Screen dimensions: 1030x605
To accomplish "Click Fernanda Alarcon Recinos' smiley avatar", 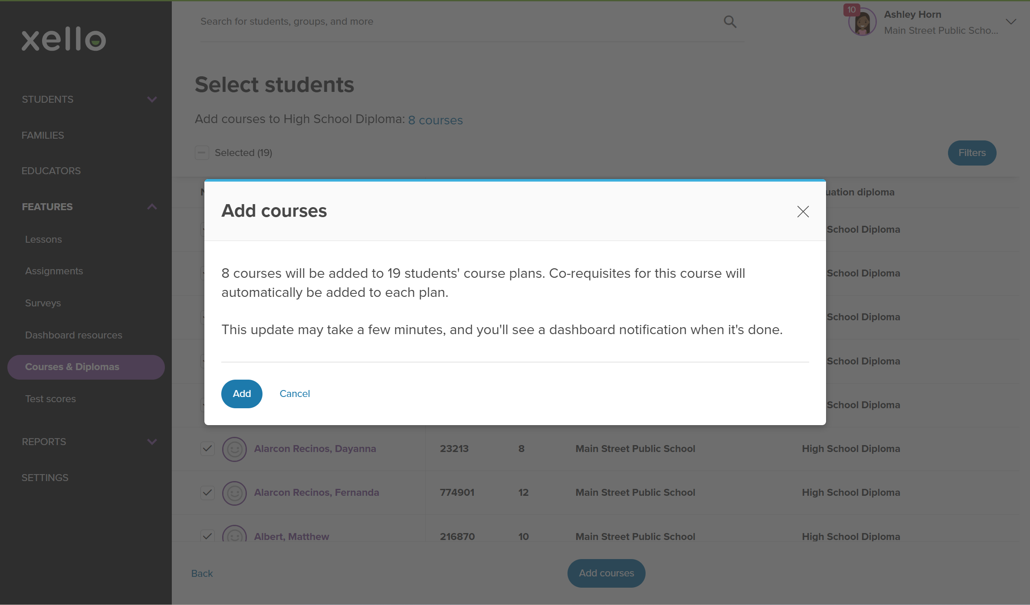I will pyautogui.click(x=234, y=493).
